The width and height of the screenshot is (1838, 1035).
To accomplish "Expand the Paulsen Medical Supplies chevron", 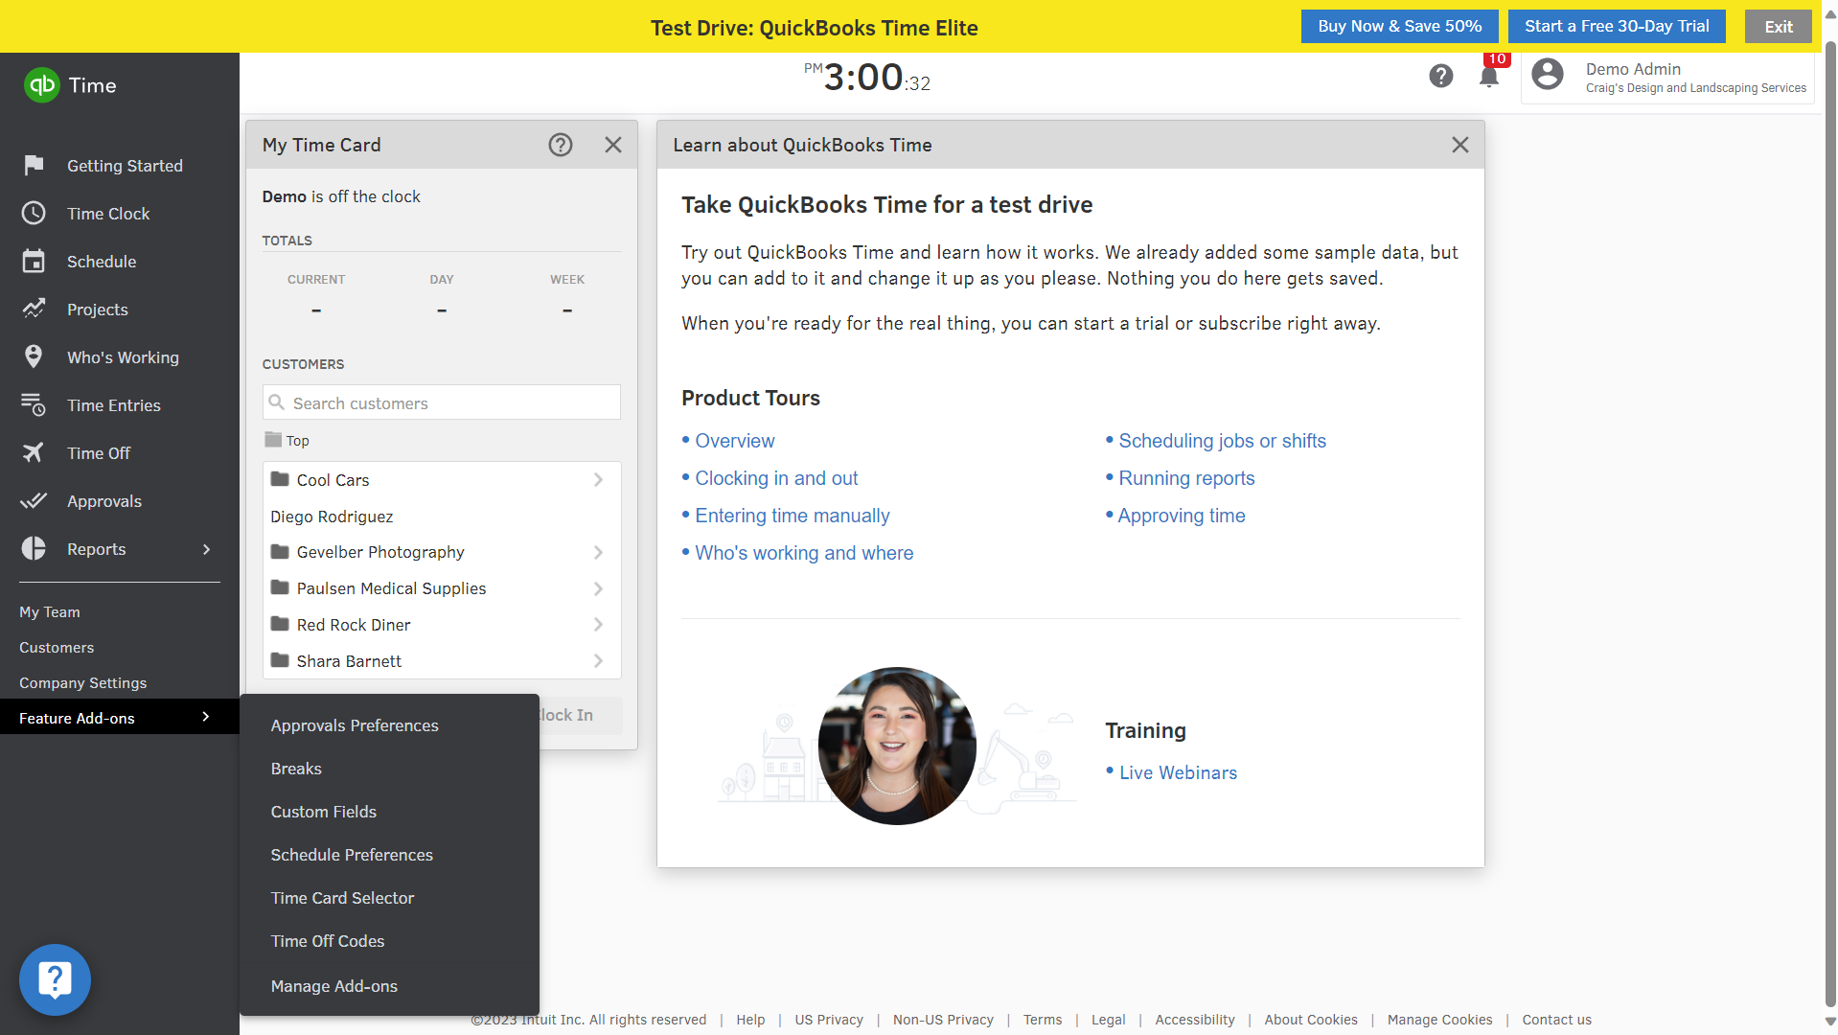I will pos(598,588).
